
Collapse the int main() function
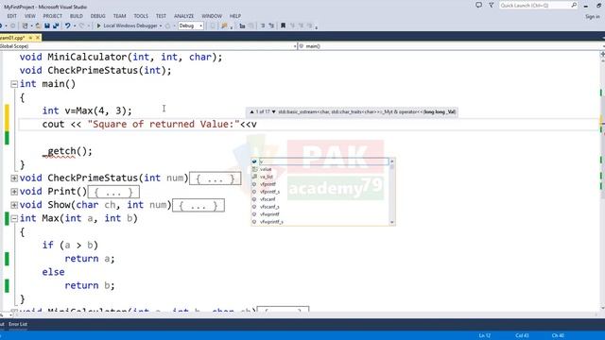(x=14, y=84)
